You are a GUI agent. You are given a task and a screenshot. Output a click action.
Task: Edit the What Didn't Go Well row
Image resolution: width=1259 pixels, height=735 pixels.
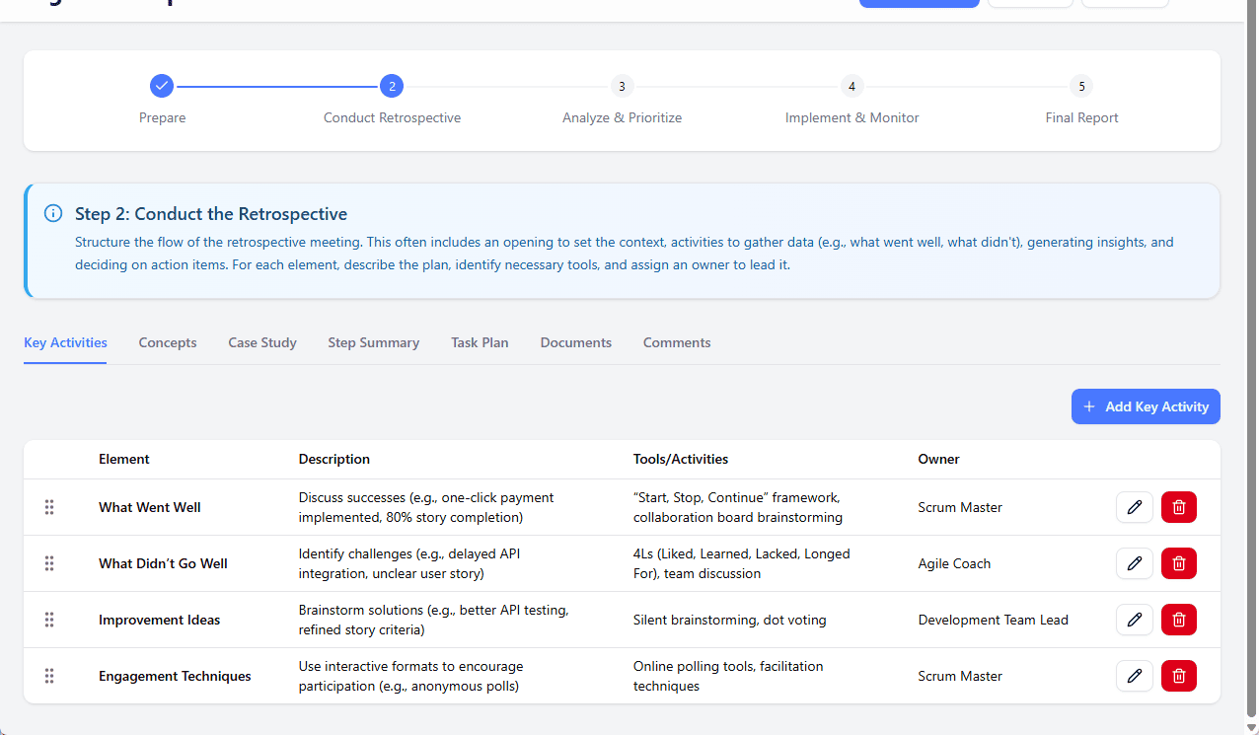(1134, 563)
